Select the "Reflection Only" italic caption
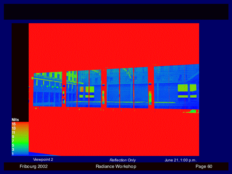Image resolution: width=232 pixels, height=174 pixels. click(122, 160)
